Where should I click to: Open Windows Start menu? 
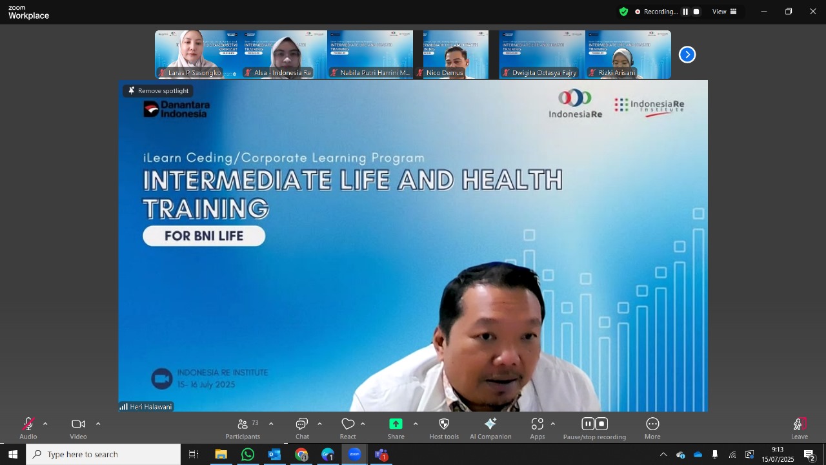coord(13,455)
